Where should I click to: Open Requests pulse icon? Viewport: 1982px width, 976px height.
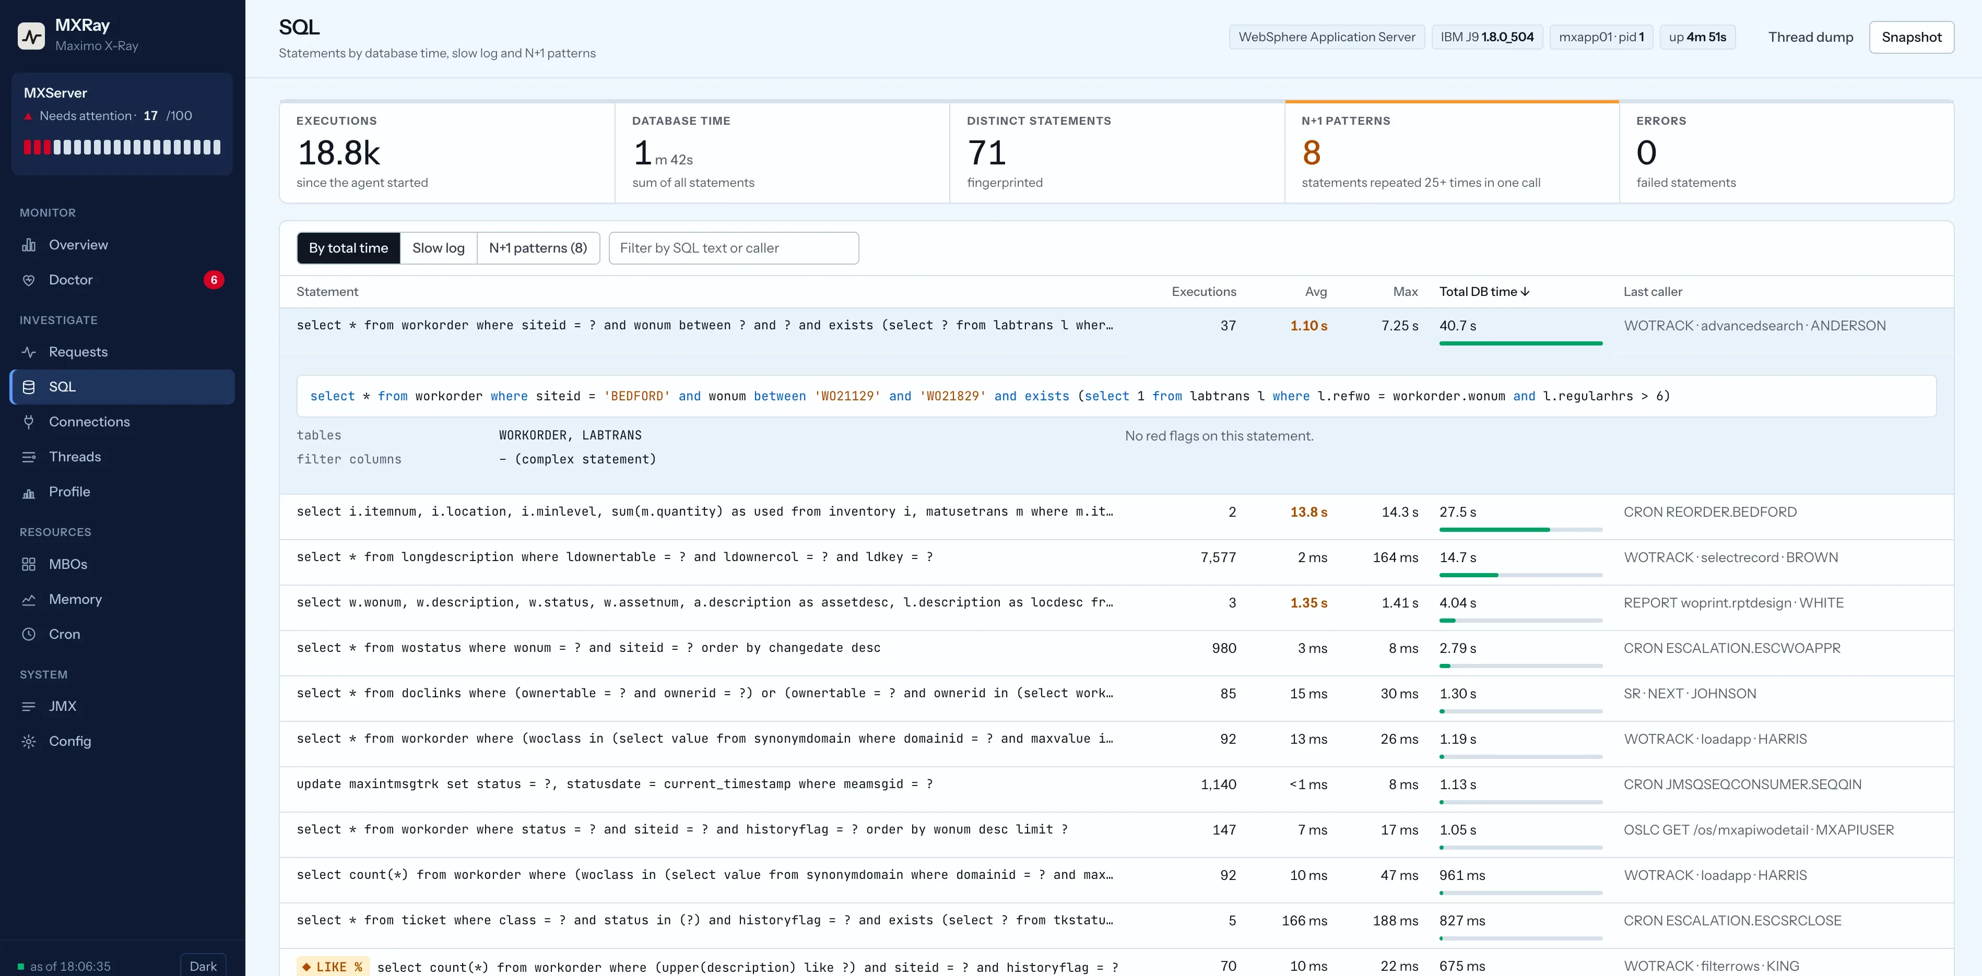[x=29, y=351]
